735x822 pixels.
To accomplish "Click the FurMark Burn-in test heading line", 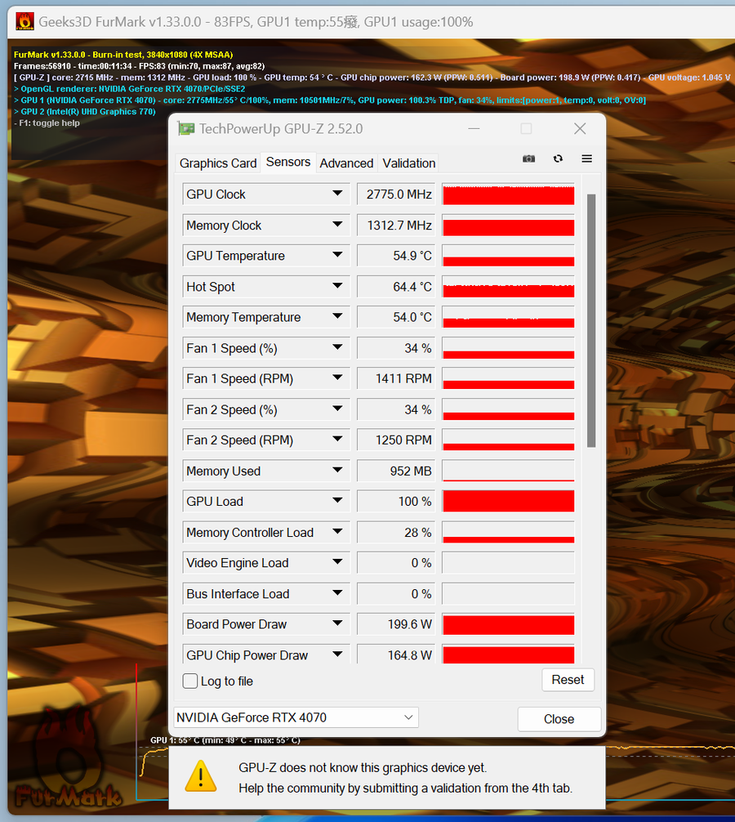I will point(123,55).
